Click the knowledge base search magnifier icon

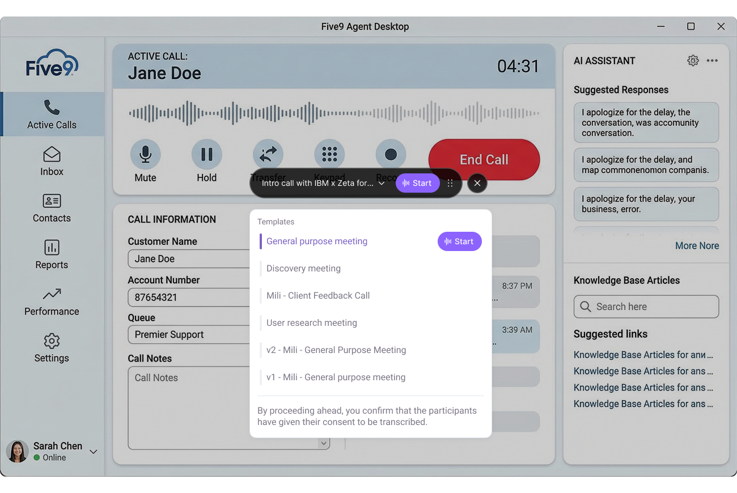click(586, 307)
